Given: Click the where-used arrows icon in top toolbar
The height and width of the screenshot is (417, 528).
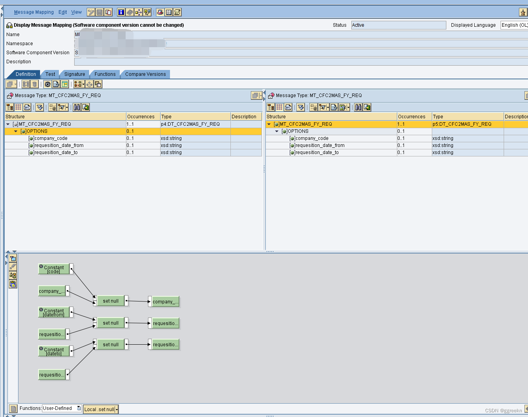Looking at the screenshot, I should (139, 12).
